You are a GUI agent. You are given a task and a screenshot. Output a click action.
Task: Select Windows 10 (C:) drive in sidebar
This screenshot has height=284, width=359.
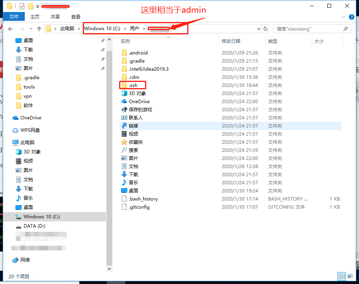tap(41, 216)
